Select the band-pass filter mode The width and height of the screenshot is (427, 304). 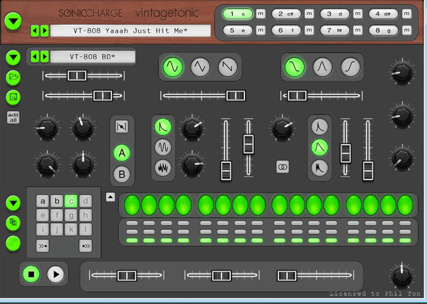(322, 67)
